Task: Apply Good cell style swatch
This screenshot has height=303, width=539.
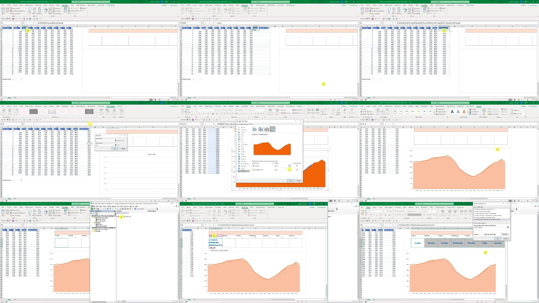Action: click(x=286, y=113)
